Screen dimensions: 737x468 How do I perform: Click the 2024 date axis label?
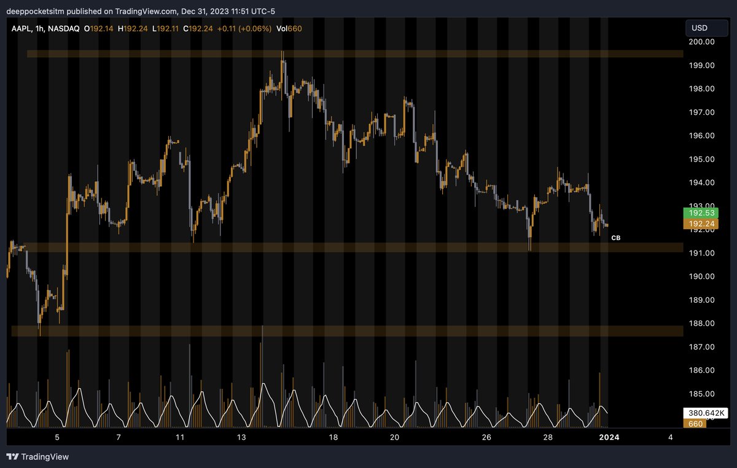[609, 437]
